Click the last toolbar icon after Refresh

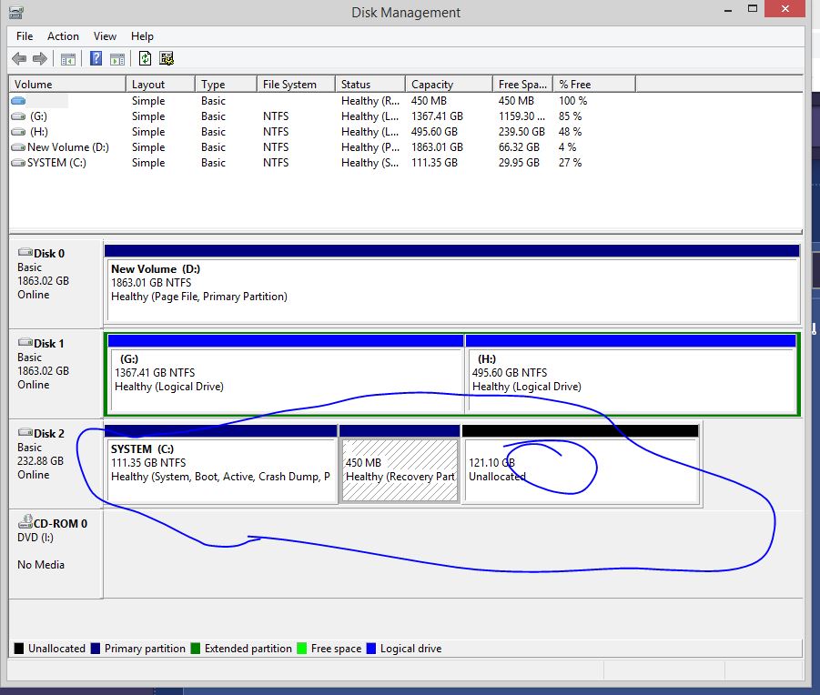pos(167,58)
